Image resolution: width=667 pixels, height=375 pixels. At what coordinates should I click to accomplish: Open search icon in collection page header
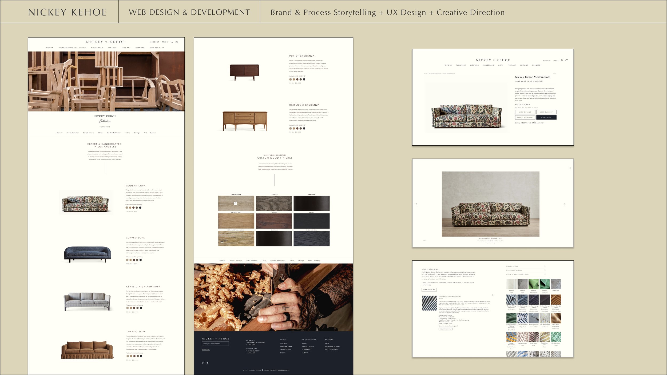tap(172, 42)
